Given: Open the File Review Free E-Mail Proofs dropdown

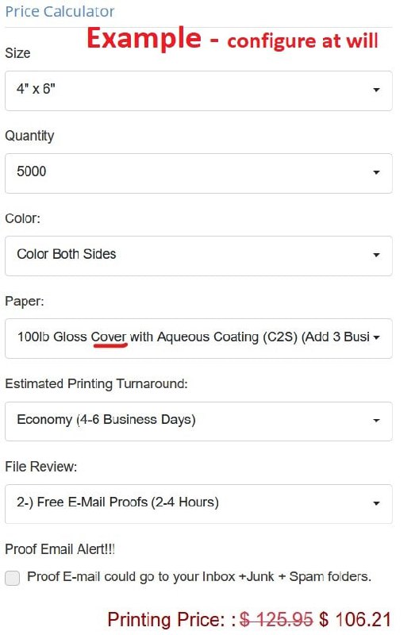Looking at the screenshot, I should click(x=198, y=504).
